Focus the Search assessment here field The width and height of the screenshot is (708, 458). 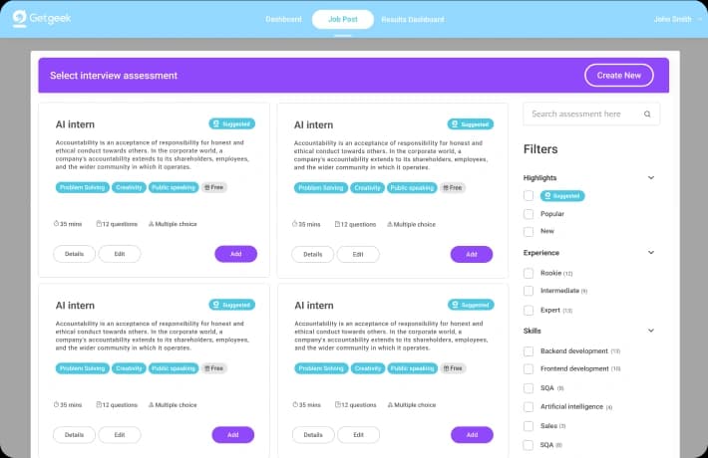pyautogui.click(x=591, y=114)
